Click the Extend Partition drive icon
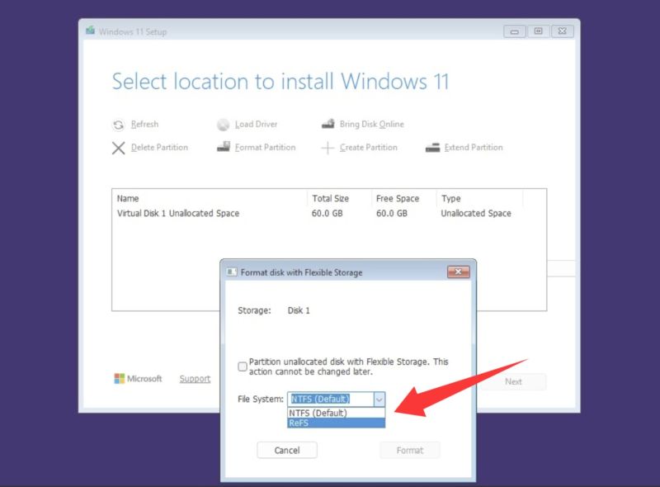Image resolution: width=660 pixels, height=487 pixels. [432, 148]
